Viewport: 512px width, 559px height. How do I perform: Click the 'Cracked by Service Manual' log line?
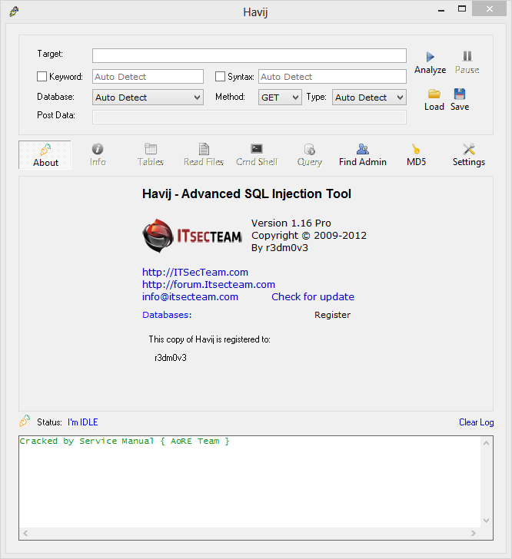pyautogui.click(x=125, y=442)
